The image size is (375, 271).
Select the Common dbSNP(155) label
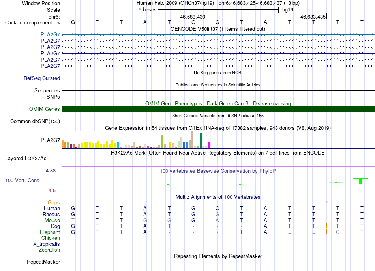pos(35,121)
